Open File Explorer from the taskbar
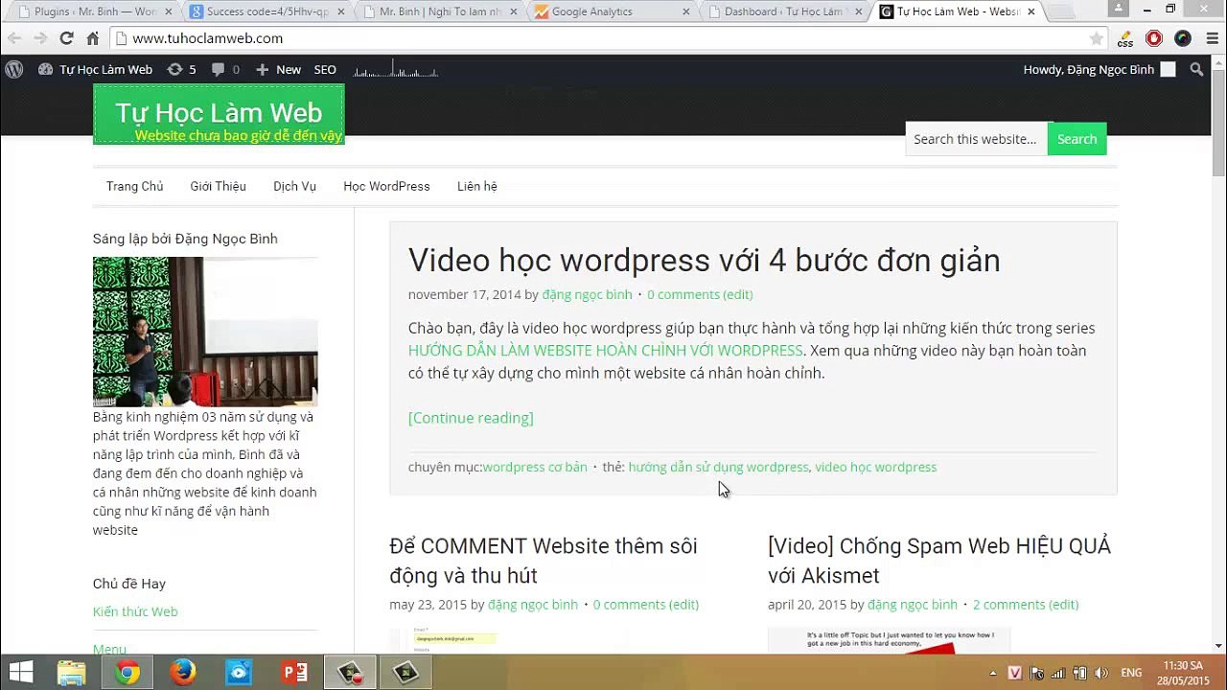 tap(72, 673)
